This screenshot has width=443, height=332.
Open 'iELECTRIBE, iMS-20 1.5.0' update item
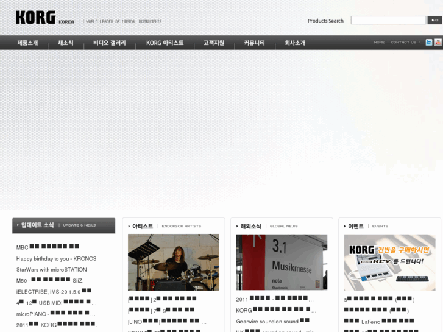click(54, 292)
